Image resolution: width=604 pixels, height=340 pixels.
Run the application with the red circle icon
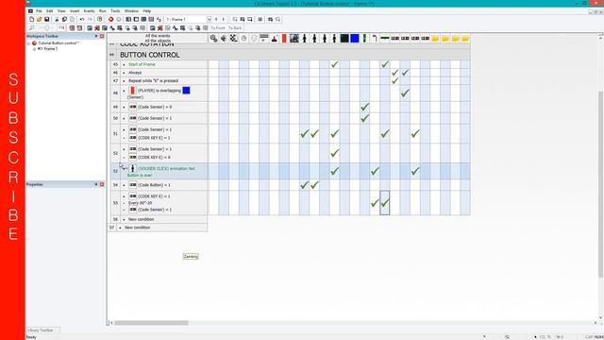(111, 19)
